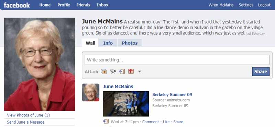
Task: Click the Like link under the post
Action: pyautogui.click(x=166, y=122)
